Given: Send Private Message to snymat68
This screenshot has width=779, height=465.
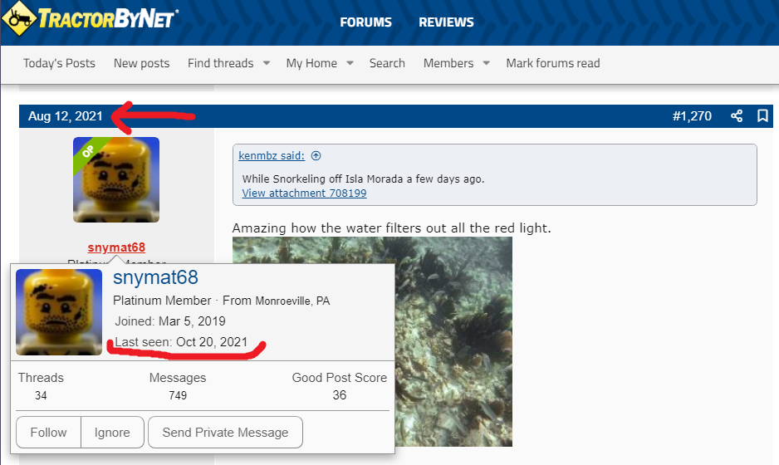Looking at the screenshot, I should (225, 433).
